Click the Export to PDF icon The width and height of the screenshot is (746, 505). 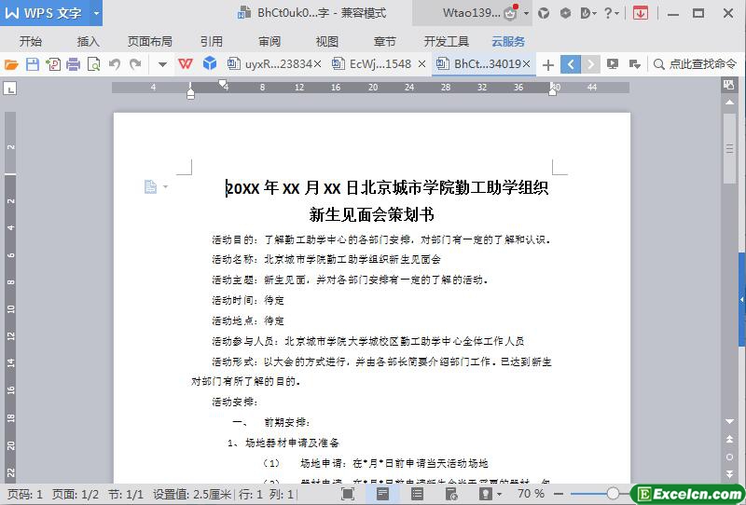coord(53,63)
